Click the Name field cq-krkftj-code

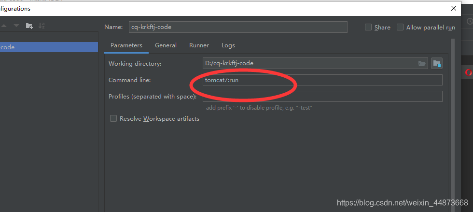point(238,27)
